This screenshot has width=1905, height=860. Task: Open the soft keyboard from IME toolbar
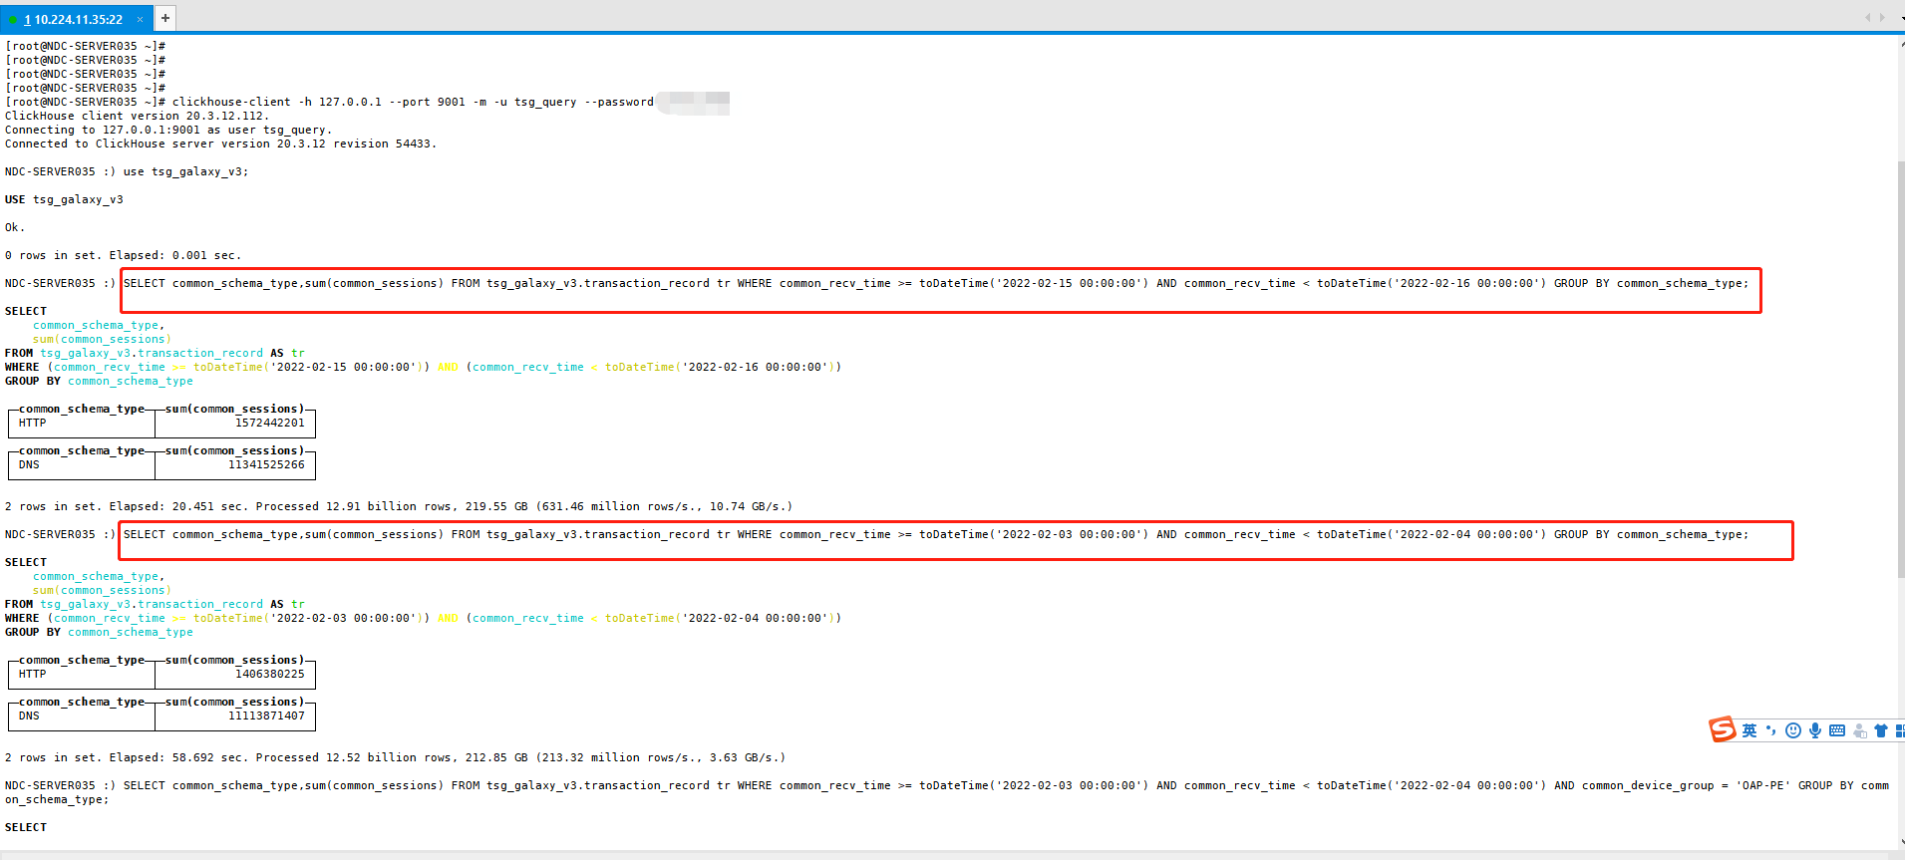(x=1837, y=730)
